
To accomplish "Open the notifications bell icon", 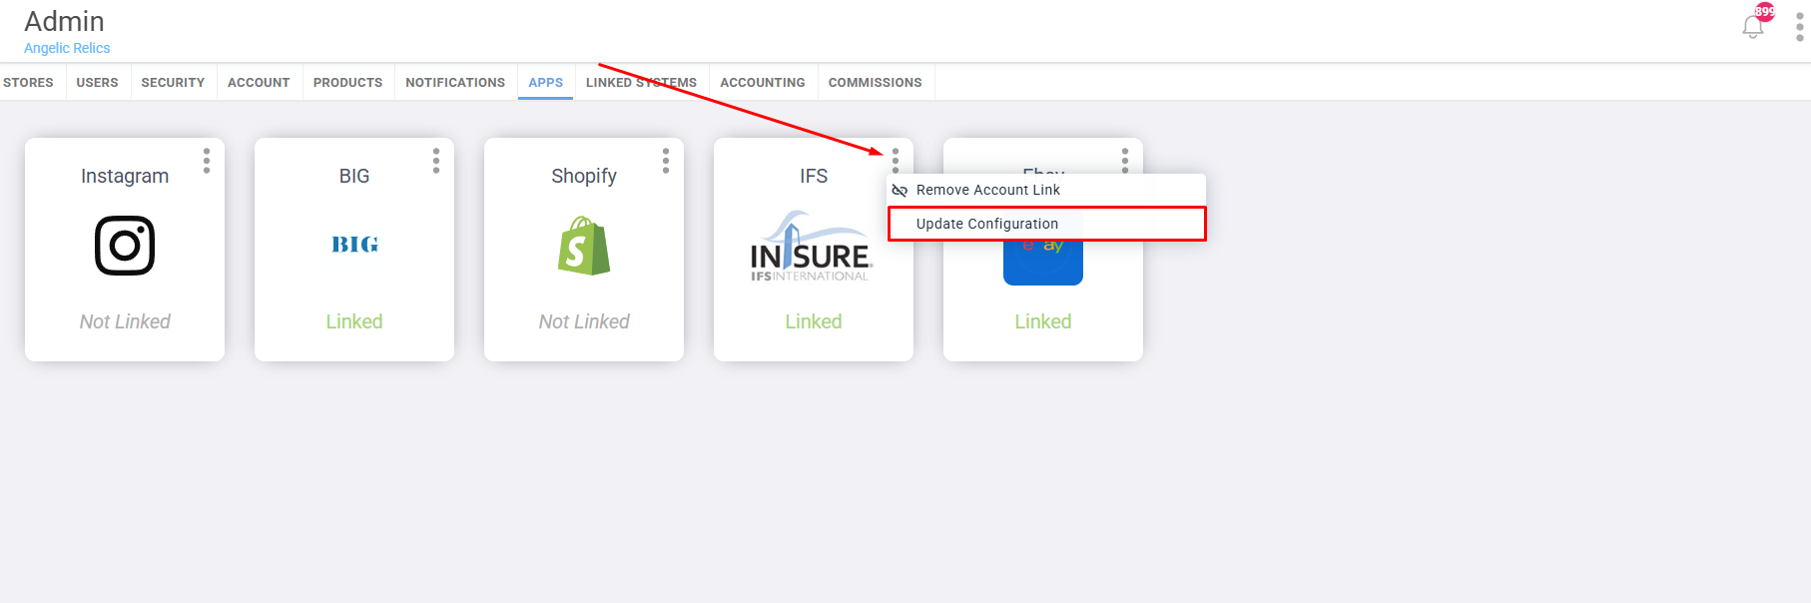I will point(1752,27).
